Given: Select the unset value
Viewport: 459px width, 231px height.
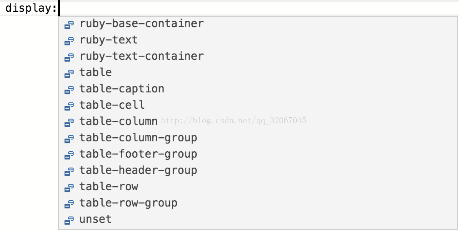Looking at the screenshot, I should coord(258,220).
